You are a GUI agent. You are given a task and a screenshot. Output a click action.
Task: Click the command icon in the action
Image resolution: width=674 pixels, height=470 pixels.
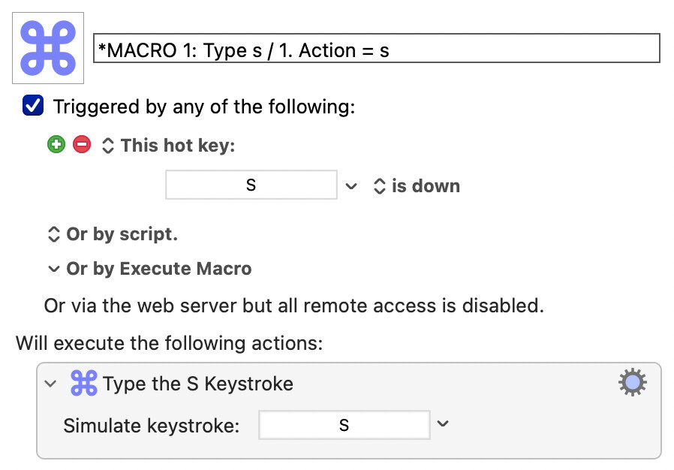pyautogui.click(x=84, y=383)
